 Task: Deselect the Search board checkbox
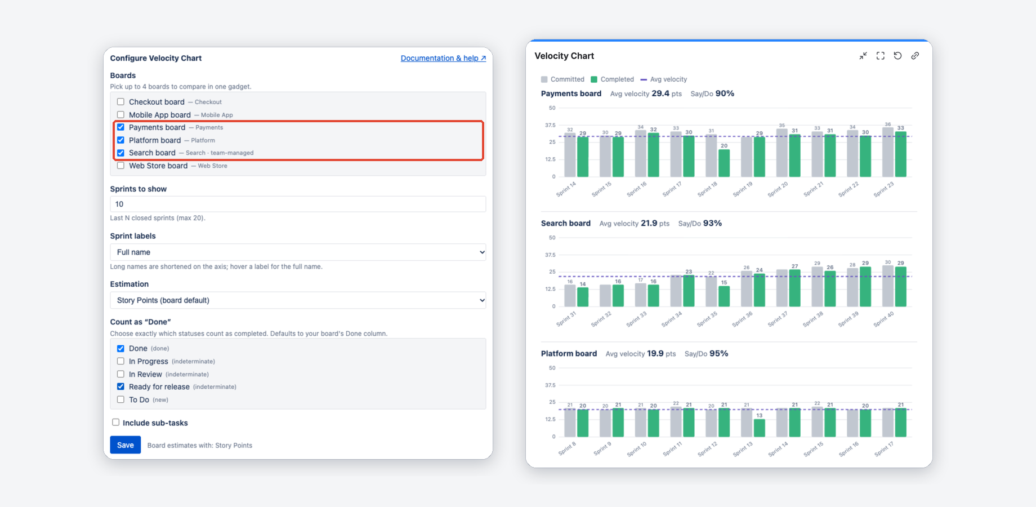[x=120, y=153]
